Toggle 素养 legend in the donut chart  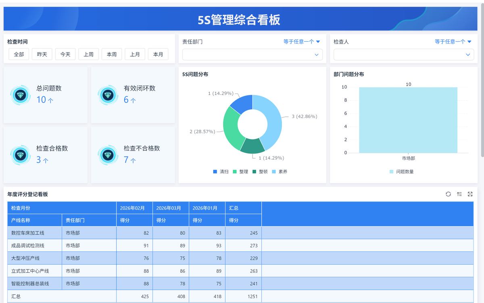[x=280, y=172]
